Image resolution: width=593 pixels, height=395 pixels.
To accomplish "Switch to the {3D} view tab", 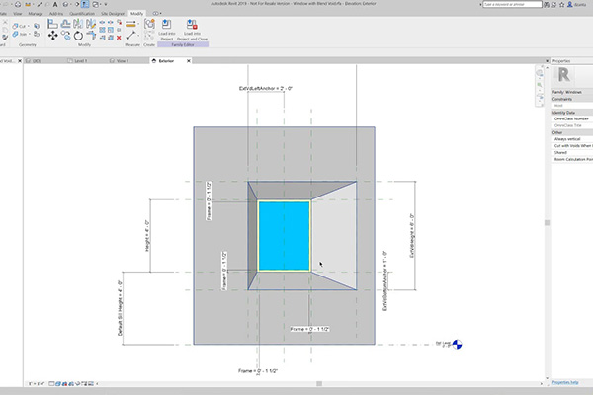I will coord(37,61).
